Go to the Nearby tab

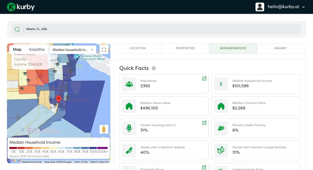tap(281, 48)
